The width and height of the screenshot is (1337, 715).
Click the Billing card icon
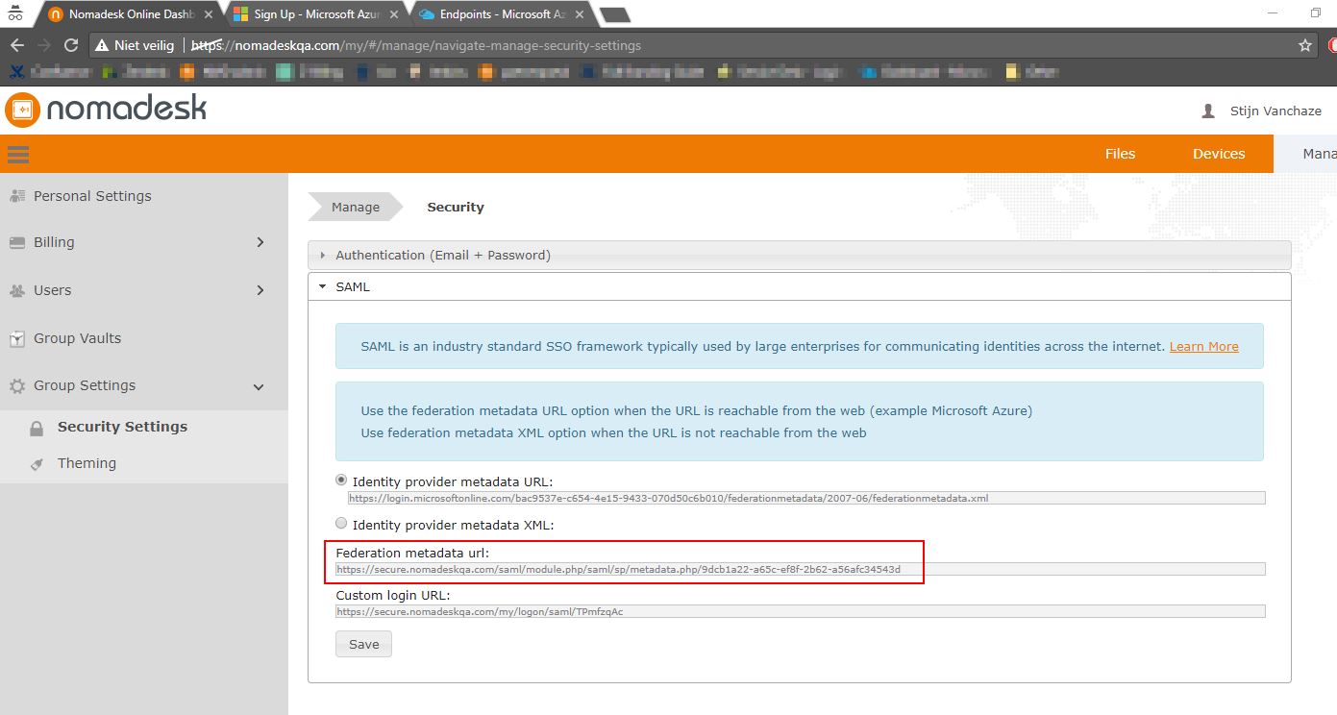click(16, 243)
